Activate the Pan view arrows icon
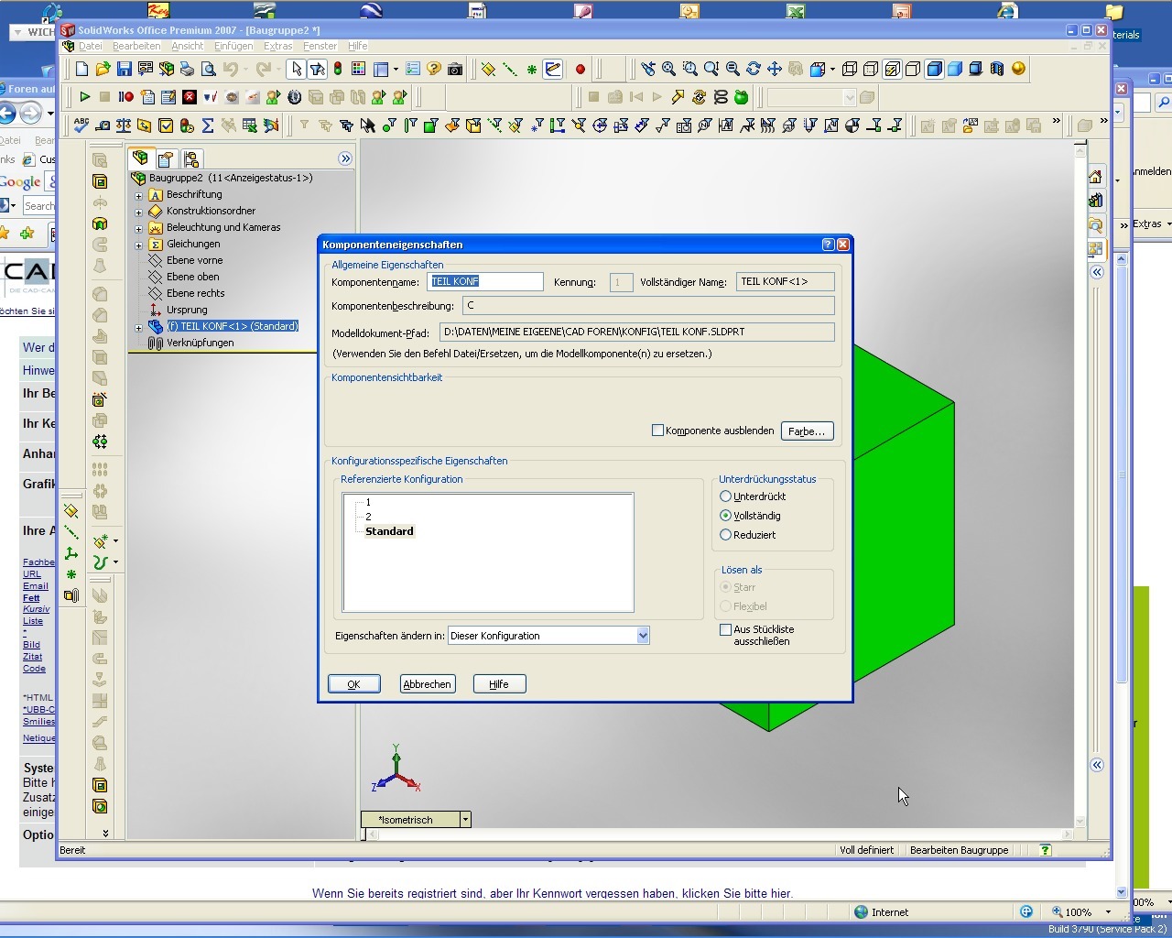1172x938 pixels. pyautogui.click(x=774, y=69)
